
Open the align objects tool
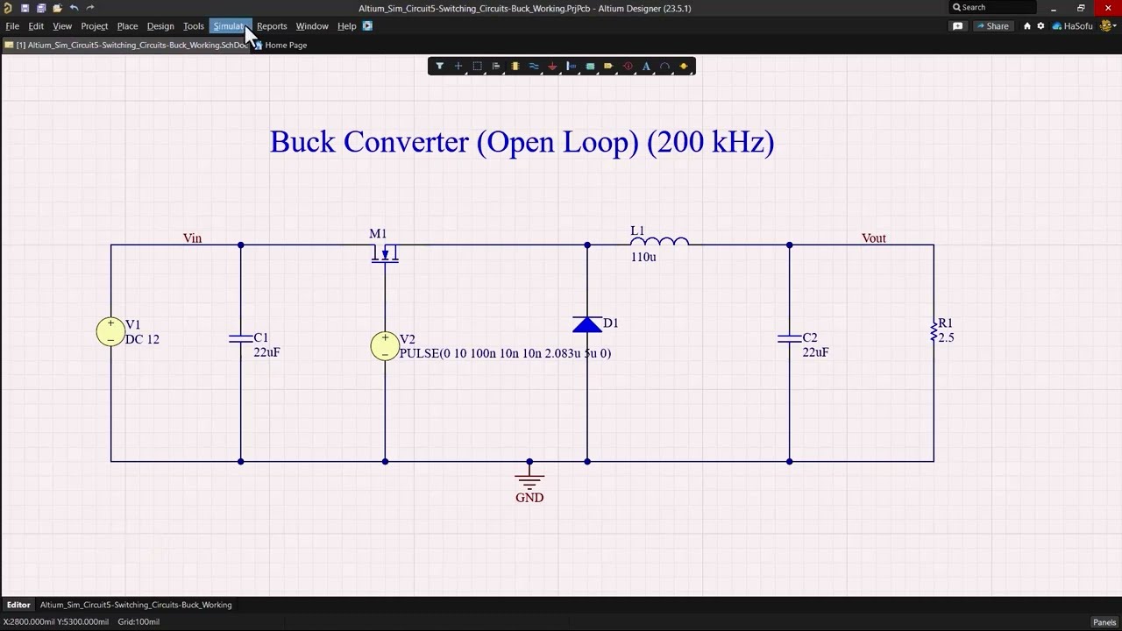[496, 66]
